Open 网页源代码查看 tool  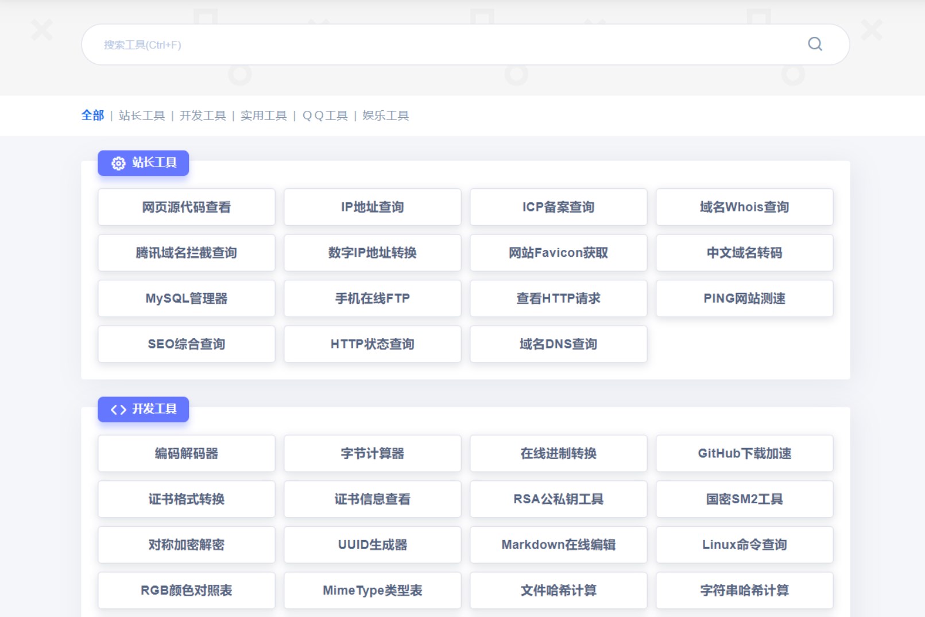187,207
